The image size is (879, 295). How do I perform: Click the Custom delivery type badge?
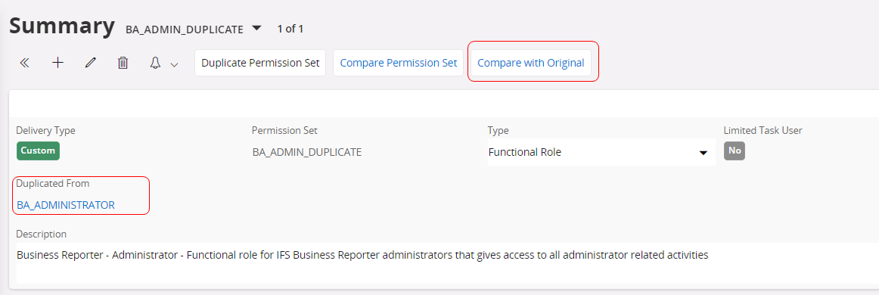[x=38, y=151]
